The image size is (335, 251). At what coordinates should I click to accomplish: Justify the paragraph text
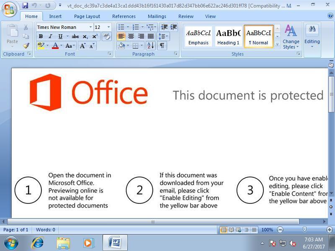[x=151, y=36]
